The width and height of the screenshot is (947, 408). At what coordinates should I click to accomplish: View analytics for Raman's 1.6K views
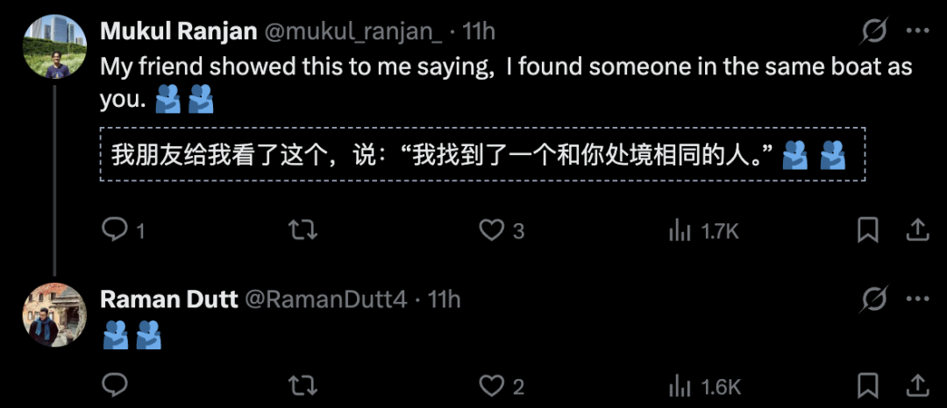[x=679, y=385]
